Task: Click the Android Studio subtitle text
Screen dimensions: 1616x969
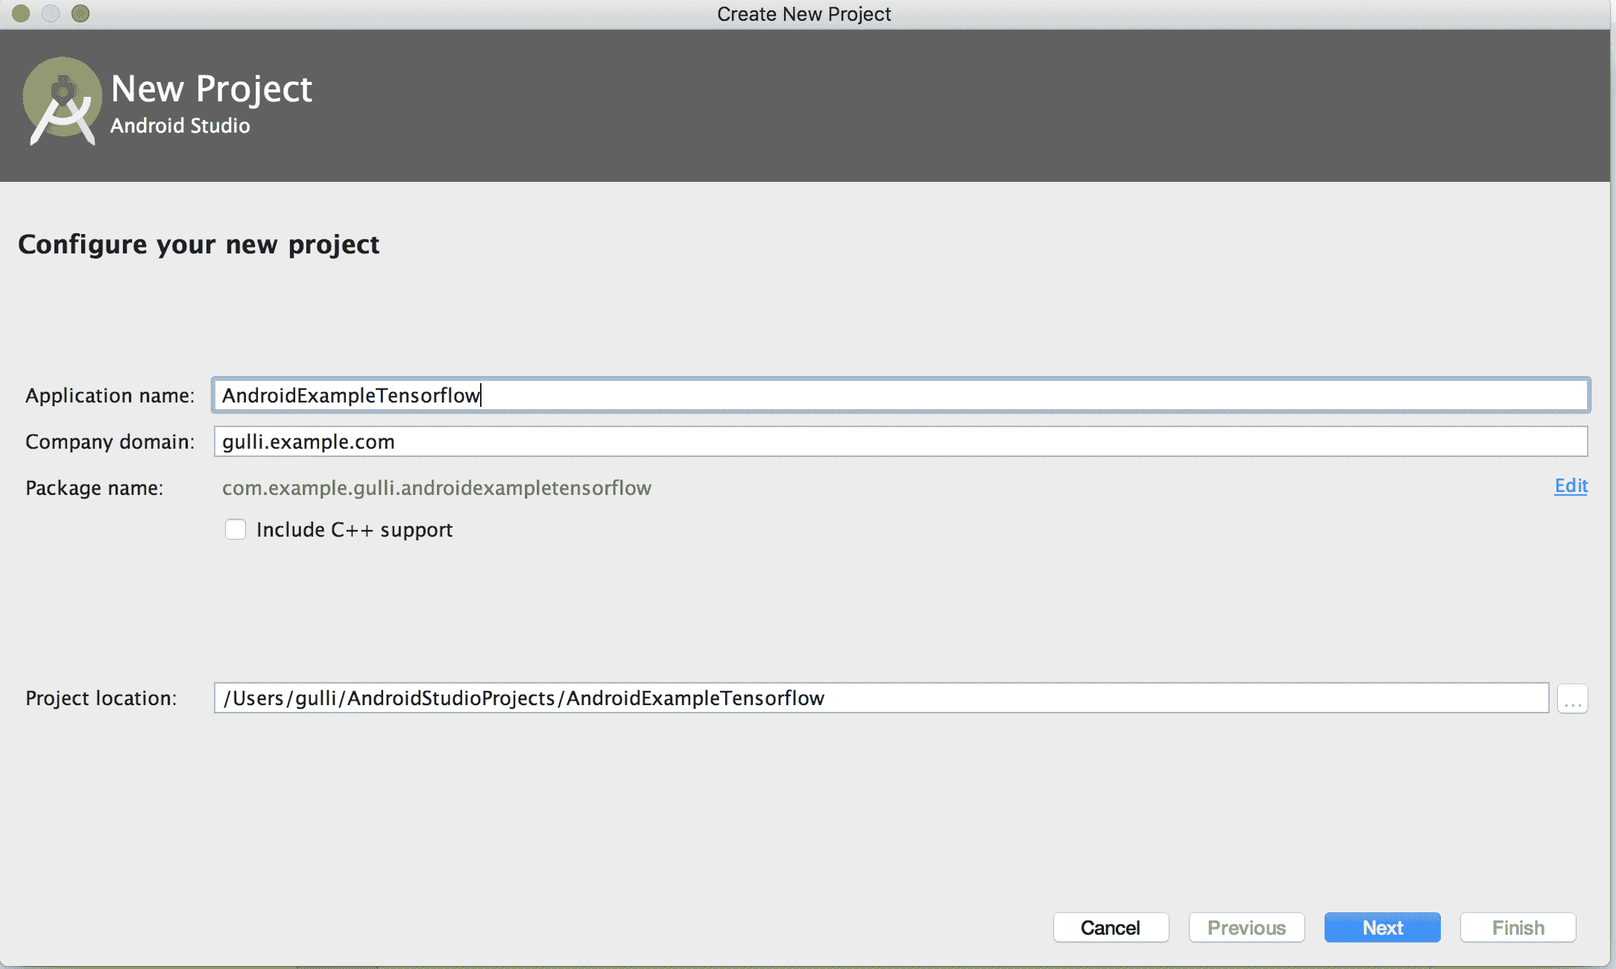Action: pyautogui.click(x=180, y=125)
